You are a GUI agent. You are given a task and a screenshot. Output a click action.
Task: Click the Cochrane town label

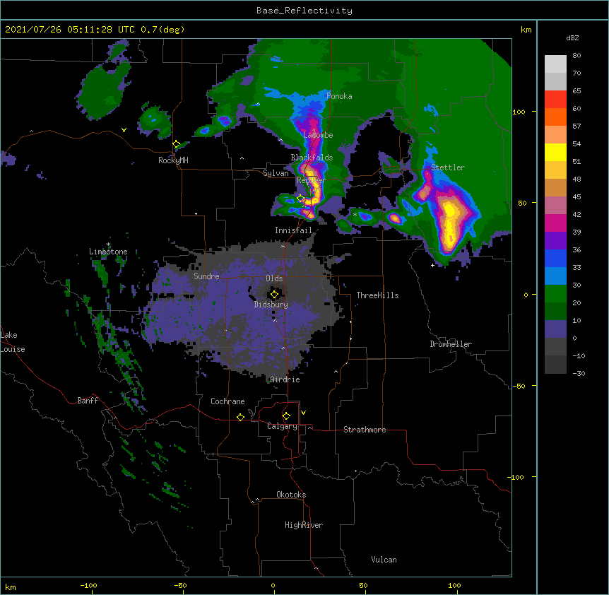tap(227, 401)
